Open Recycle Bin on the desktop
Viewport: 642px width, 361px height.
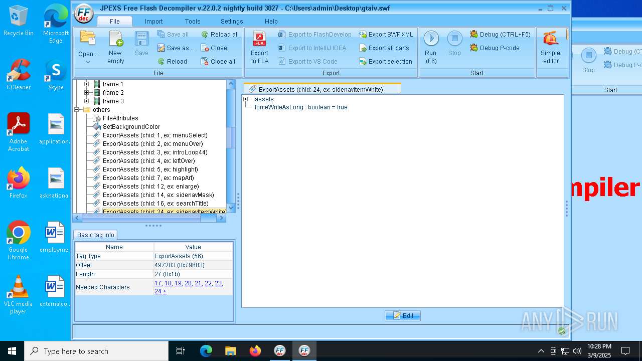click(x=19, y=21)
